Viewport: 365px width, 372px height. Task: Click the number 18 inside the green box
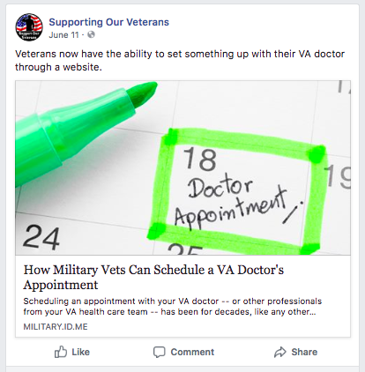tap(200, 159)
